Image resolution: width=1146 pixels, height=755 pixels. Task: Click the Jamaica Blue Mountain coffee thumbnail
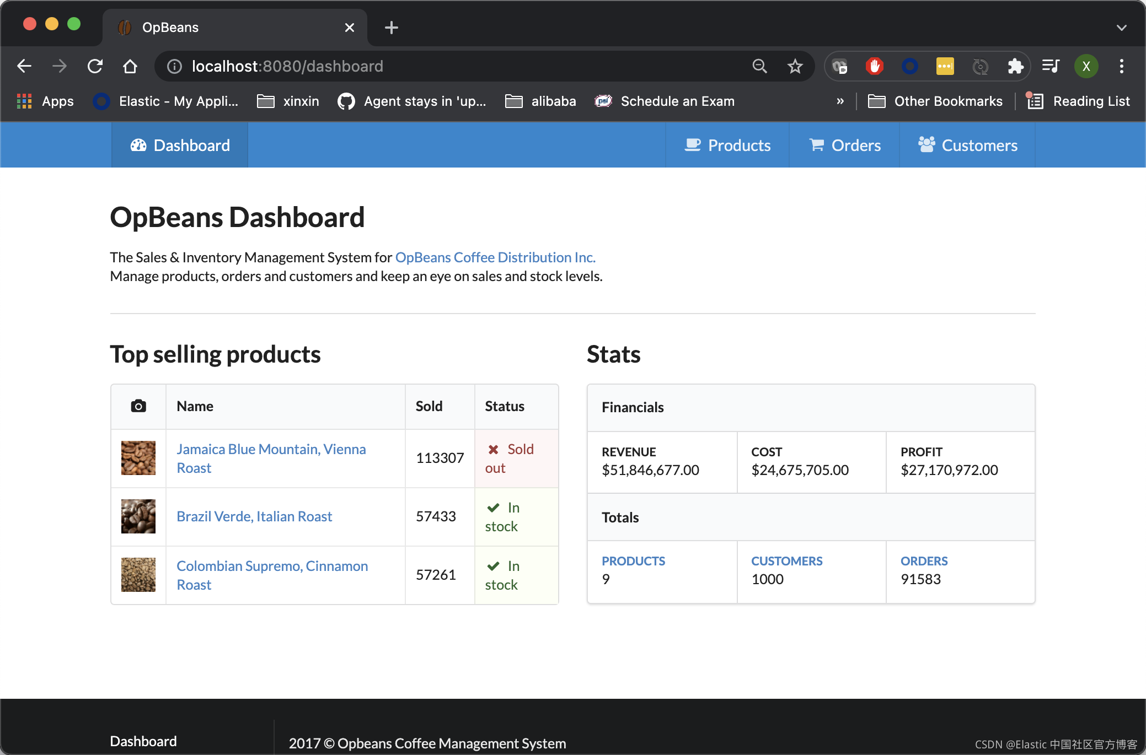(138, 458)
